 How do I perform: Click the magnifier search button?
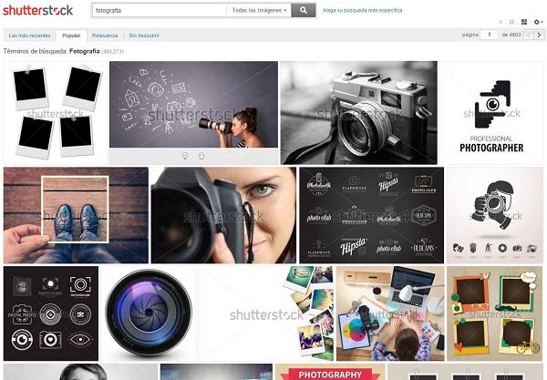coord(304,10)
